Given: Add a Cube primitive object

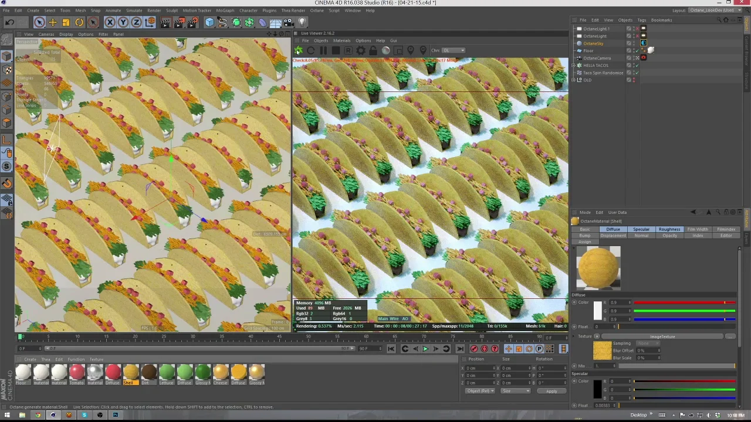Looking at the screenshot, I should pos(209,22).
